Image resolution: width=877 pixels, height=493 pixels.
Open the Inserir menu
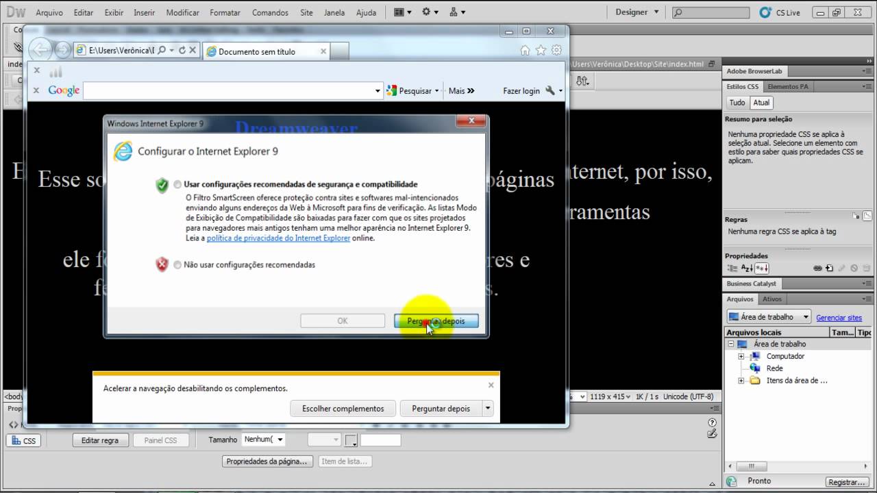145,12
